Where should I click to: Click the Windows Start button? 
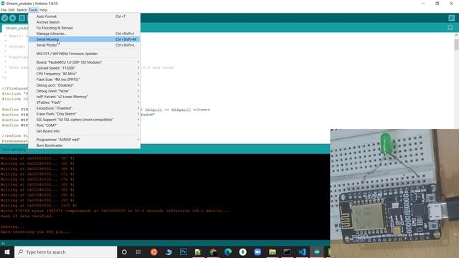tap(7, 252)
